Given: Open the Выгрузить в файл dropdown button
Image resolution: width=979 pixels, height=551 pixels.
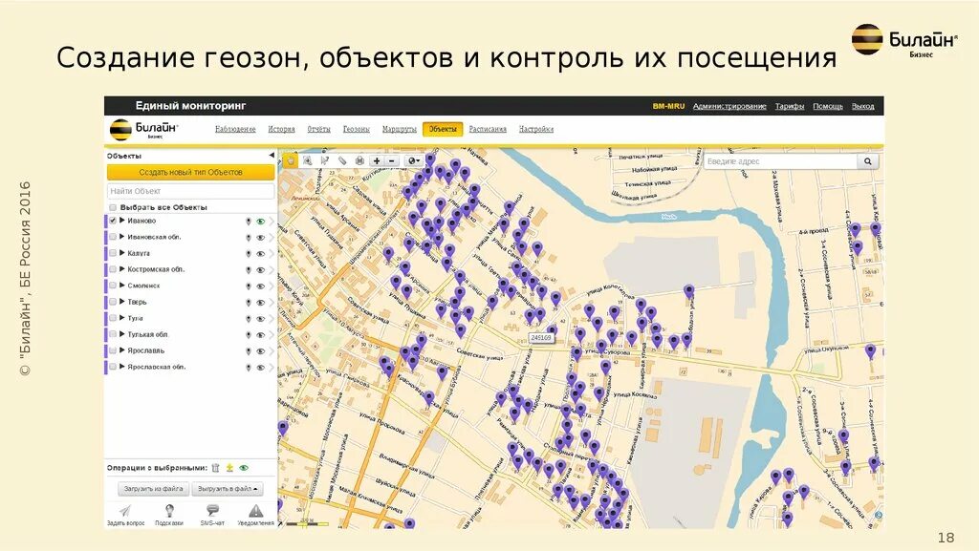Looking at the screenshot, I should (x=228, y=489).
